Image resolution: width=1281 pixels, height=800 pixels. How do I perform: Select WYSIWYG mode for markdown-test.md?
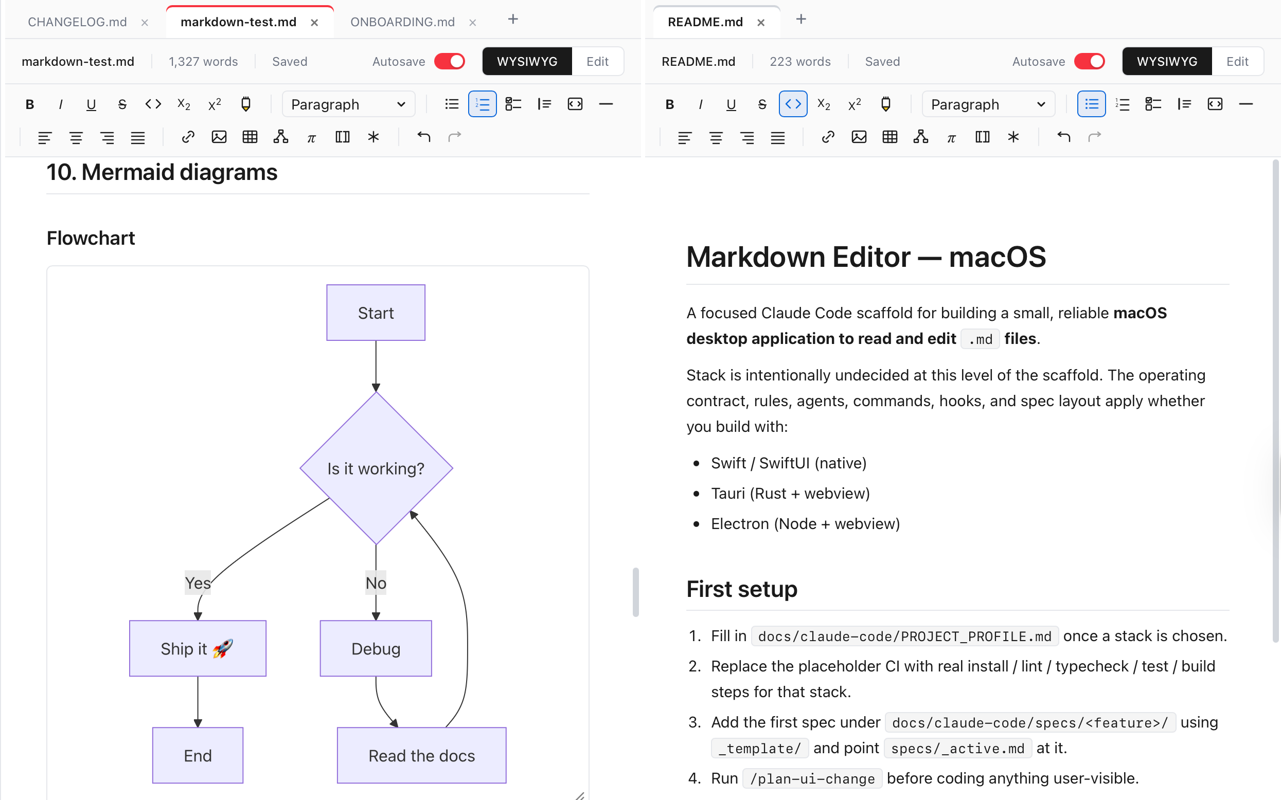(x=527, y=61)
